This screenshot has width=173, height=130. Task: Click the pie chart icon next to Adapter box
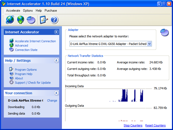(164, 32)
